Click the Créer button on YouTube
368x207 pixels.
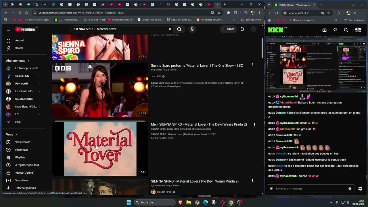click(x=228, y=29)
